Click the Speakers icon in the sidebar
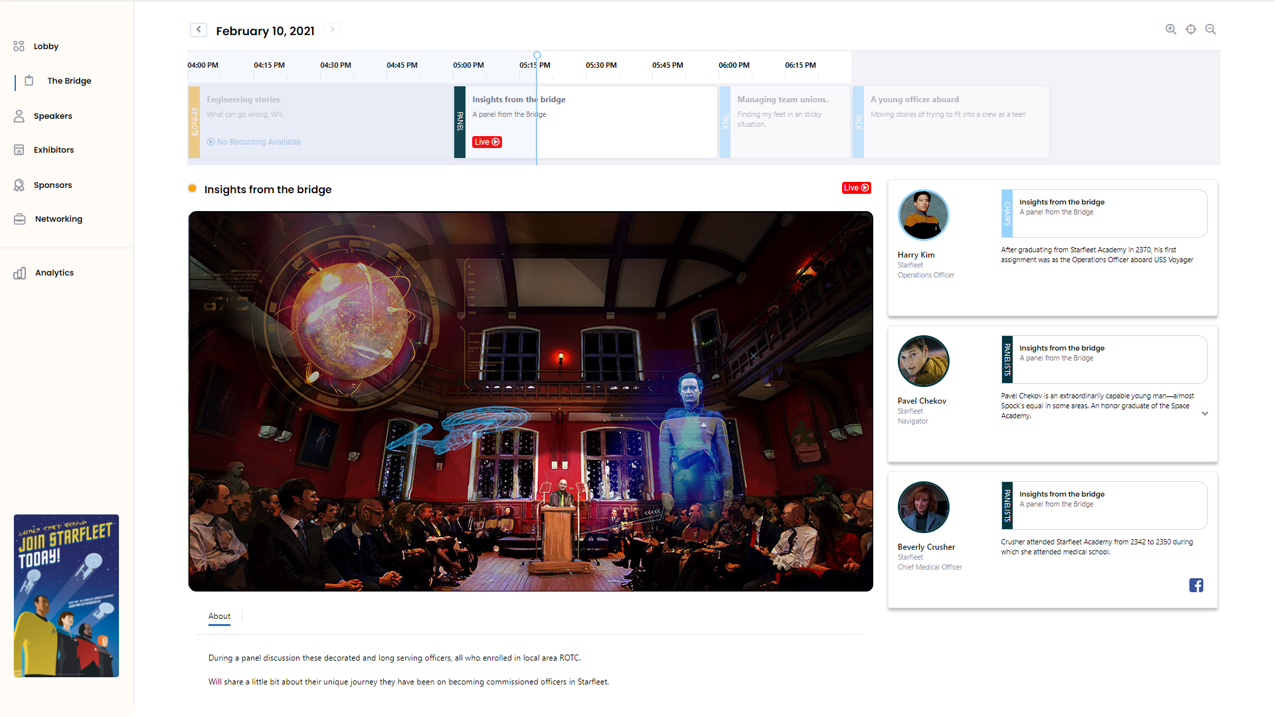Viewport: 1275px width, 717px height. click(18, 116)
